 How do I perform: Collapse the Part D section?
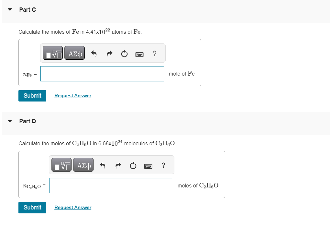click(x=10, y=121)
